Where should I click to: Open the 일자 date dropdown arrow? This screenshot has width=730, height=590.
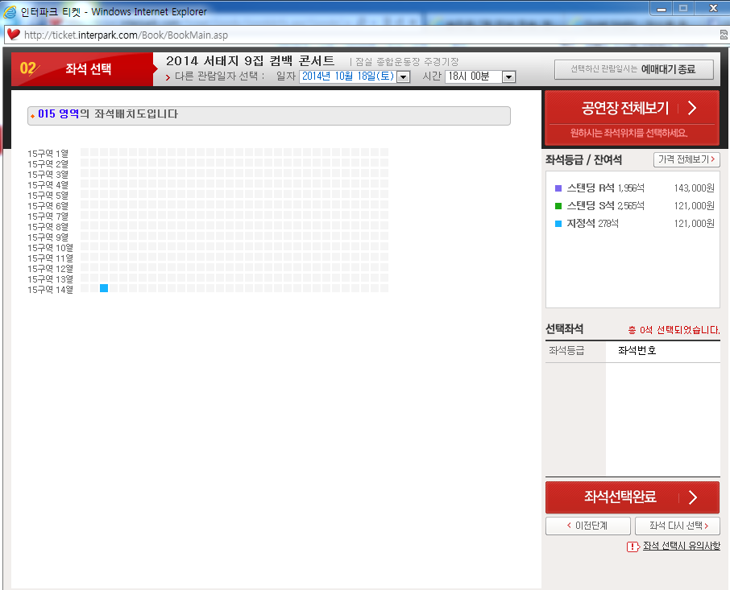click(x=404, y=76)
